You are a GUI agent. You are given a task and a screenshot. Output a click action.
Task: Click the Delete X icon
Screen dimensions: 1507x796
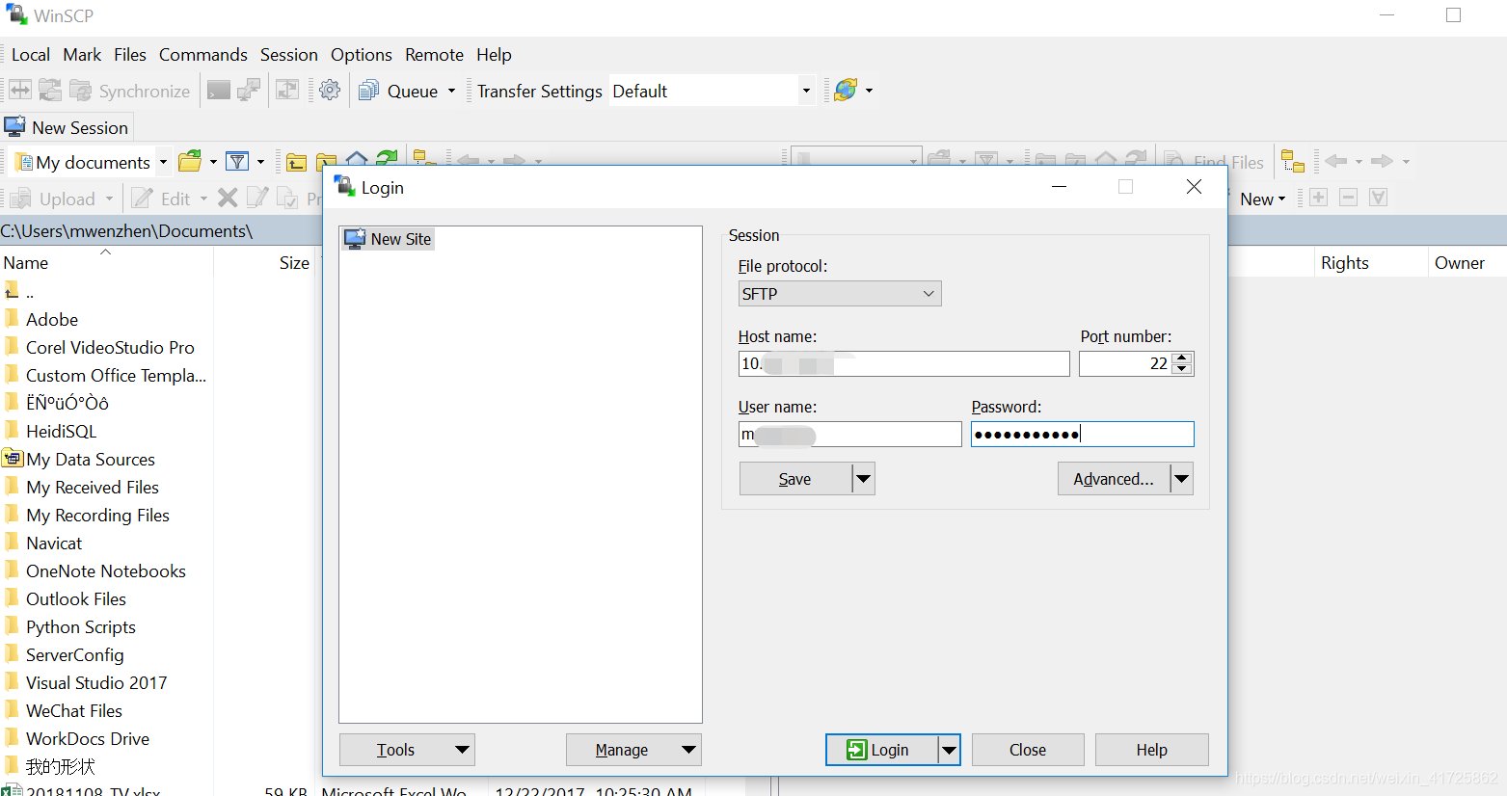[228, 199]
